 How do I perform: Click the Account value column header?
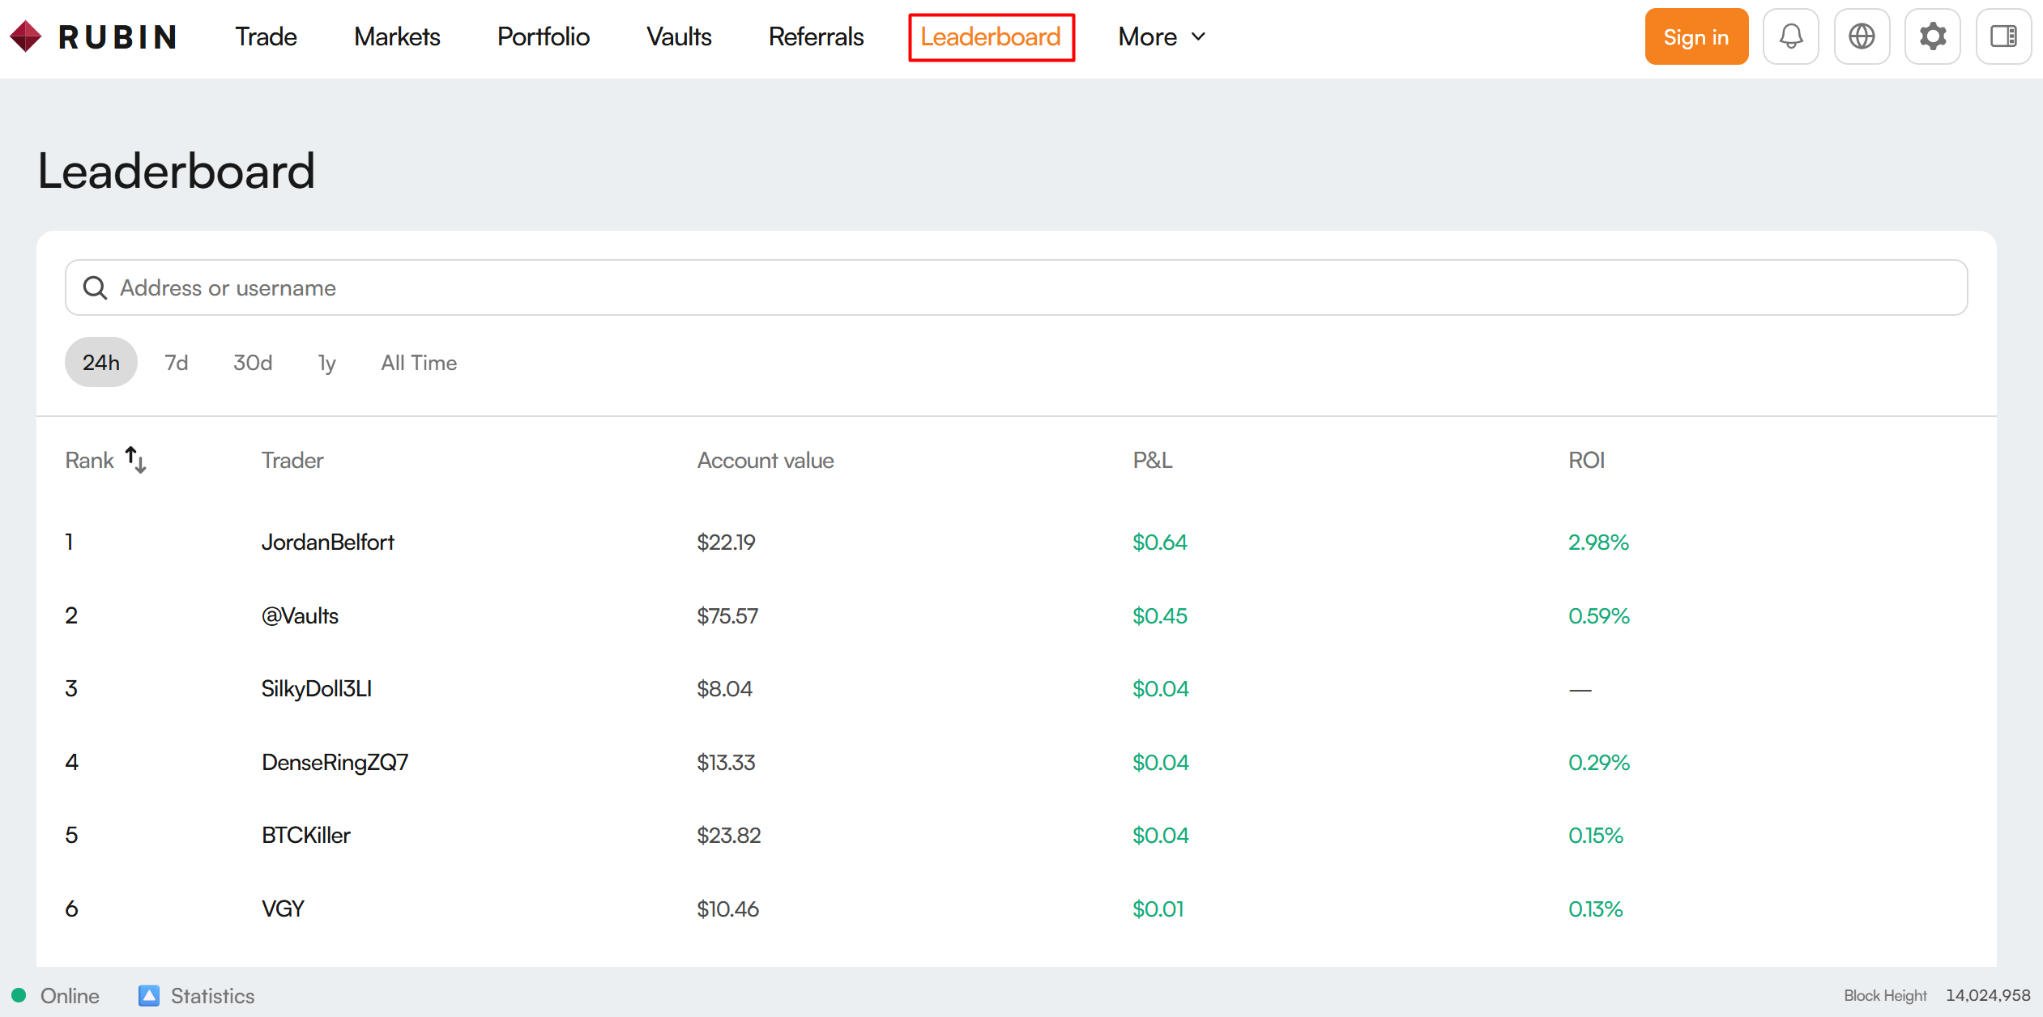pyautogui.click(x=766, y=460)
